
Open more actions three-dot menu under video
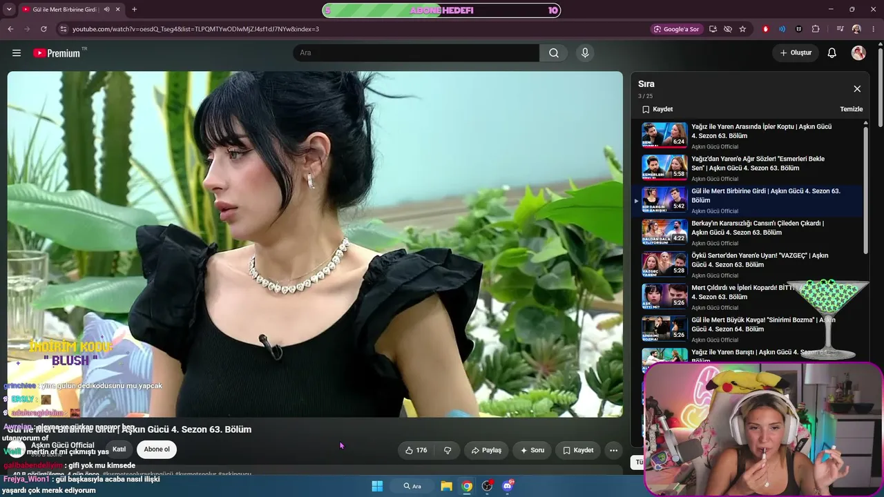click(x=613, y=450)
